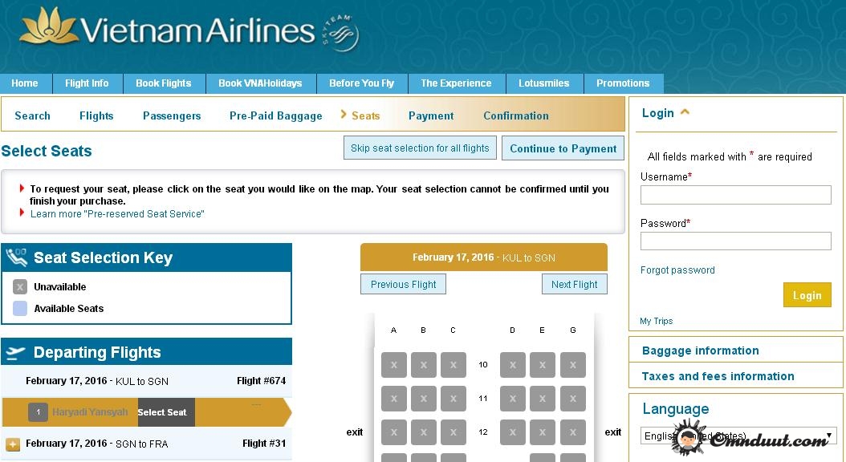The width and height of the screenshot is (846, 462).
Task: Collapse the Login panel using its chevron
Action: pyautogui.click(x=685, y=112)
